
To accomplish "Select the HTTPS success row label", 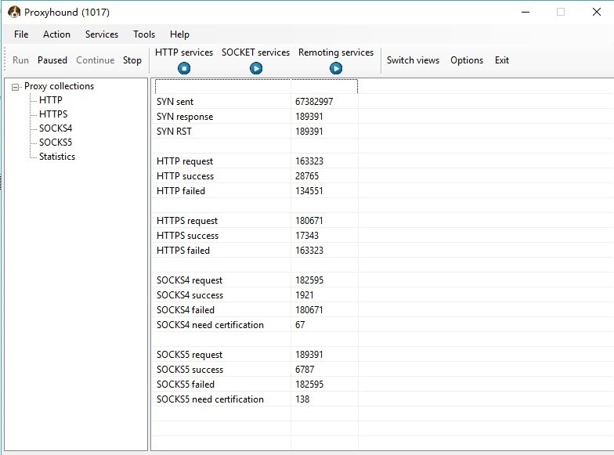I will click(188, 236).
